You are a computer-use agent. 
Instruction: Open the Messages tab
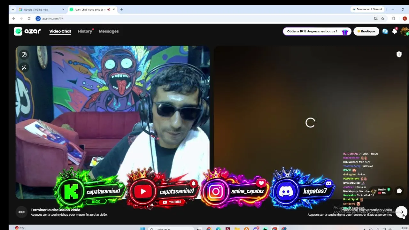coord(109,31)
